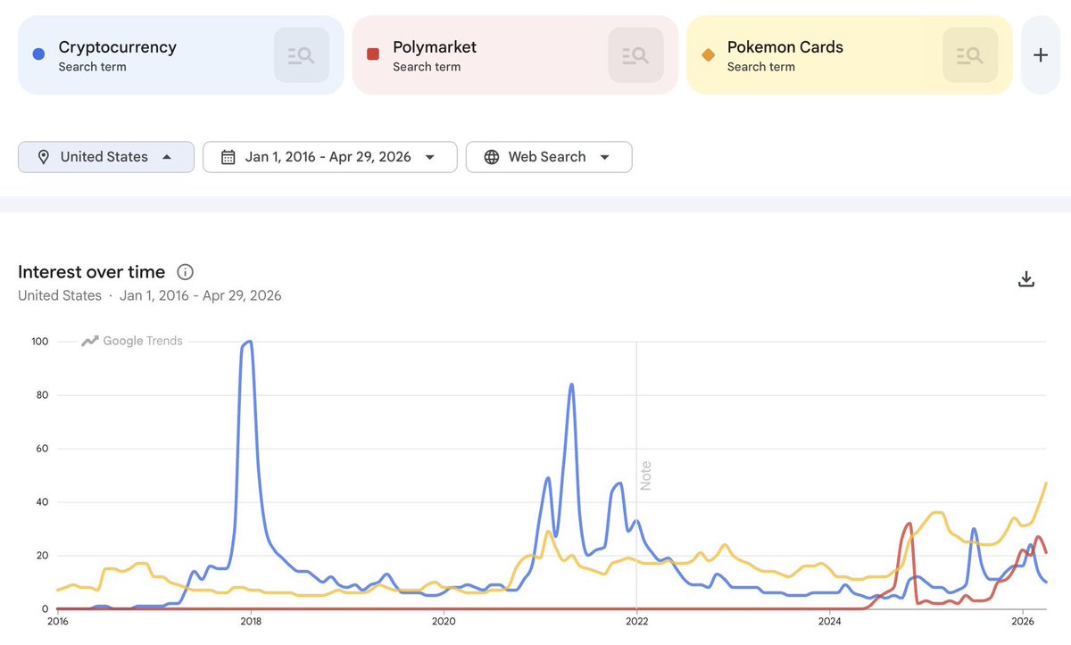Click the 2022 x-axis label

[636, 620]
